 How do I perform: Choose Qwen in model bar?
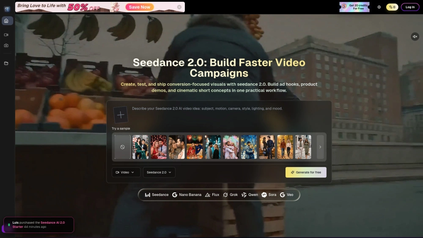(250, 194)
